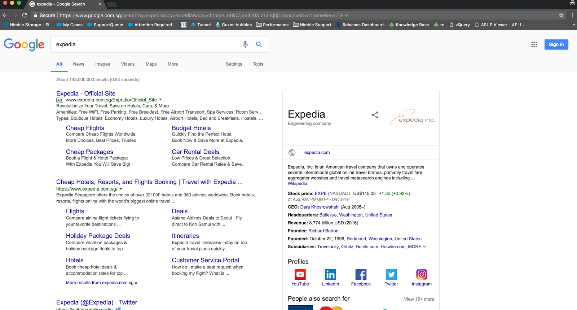Click the EXPE stock ticker link
Viewport: 577px width, 310px height.
click(321, 193)
